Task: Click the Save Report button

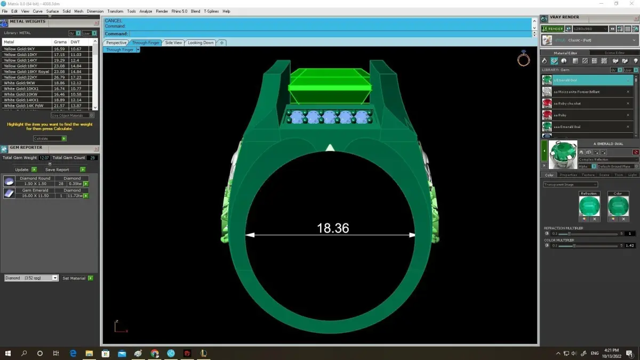Action: [65, 170]
